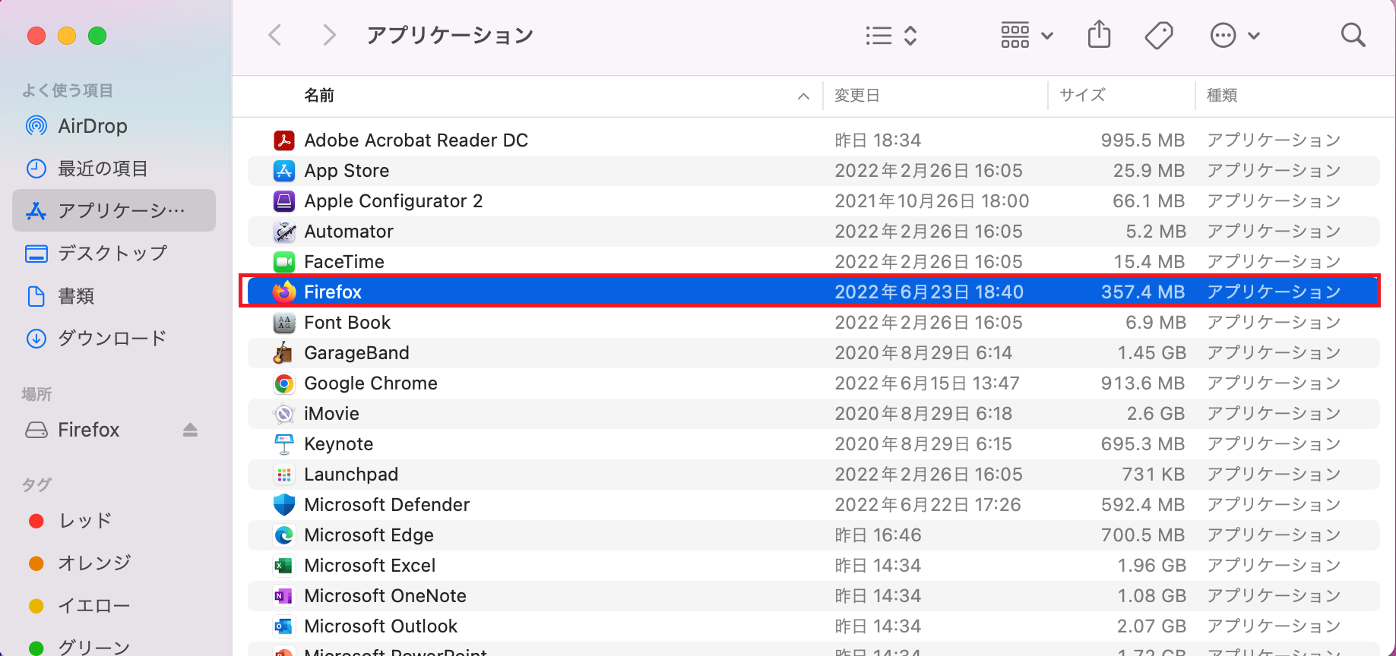Viewport: 1396px width, 656px height.
Task: Click the FaceTime app icon
Action: [284, 262]
